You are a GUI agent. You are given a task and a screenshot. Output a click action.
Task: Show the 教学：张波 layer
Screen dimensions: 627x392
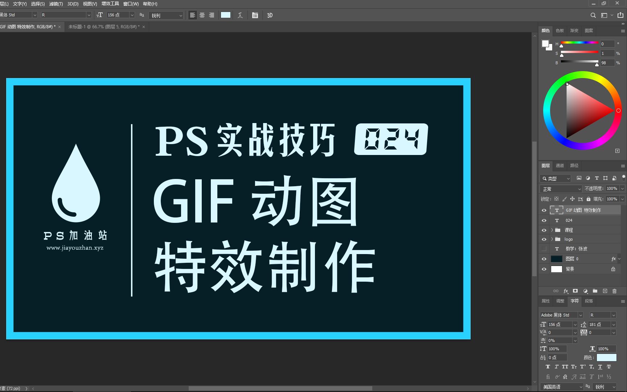coord(544,249)
